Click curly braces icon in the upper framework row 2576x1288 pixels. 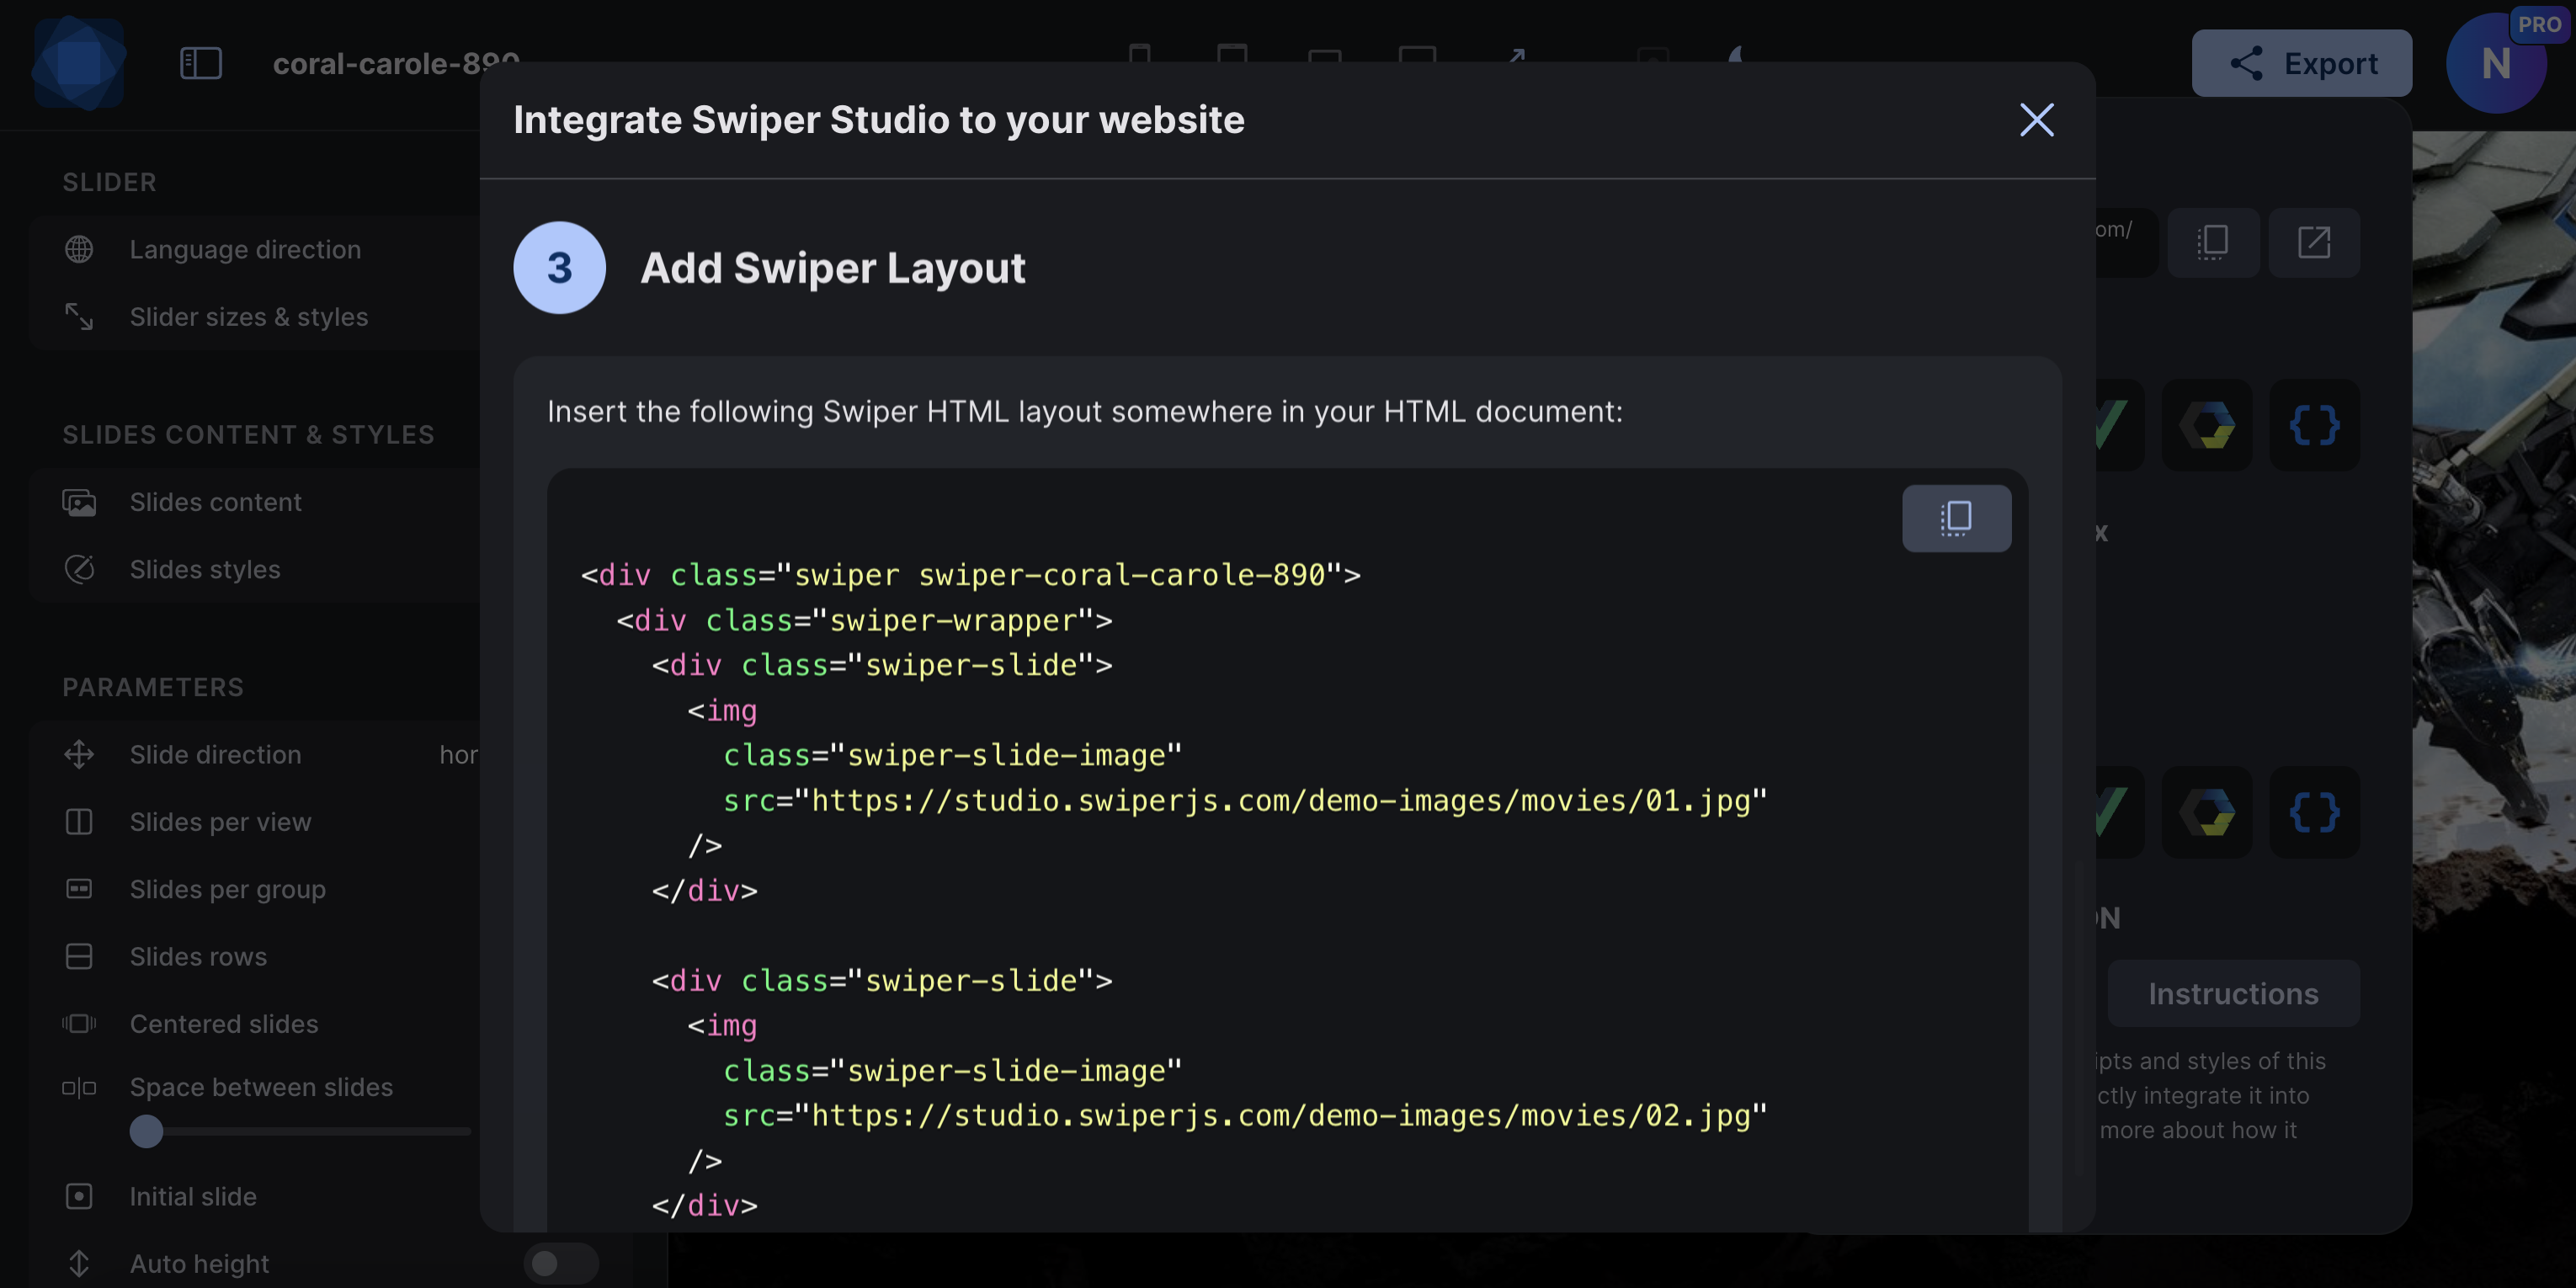click(2314, 425)
